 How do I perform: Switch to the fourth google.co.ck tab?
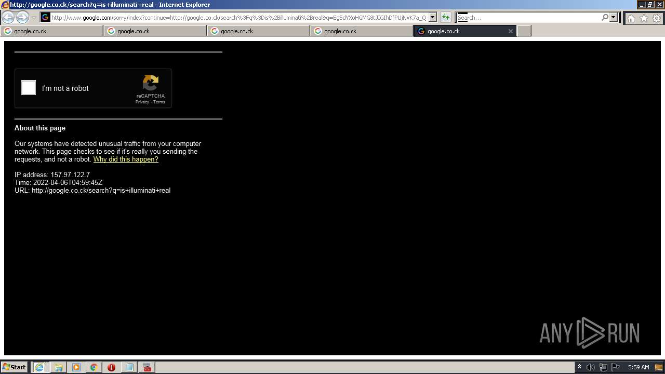(362, 31)
